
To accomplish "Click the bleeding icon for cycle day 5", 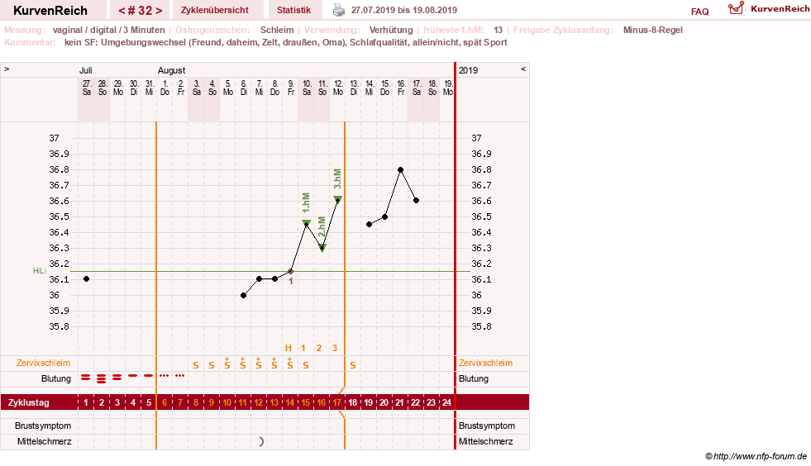I will click(x=149, y=375).
